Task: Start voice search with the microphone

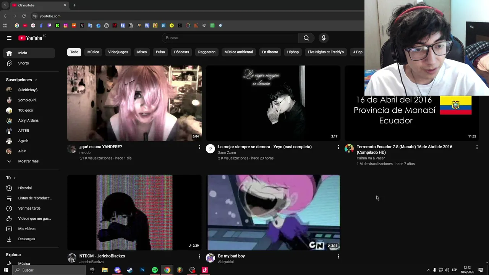Action: [x=324, y=38]
